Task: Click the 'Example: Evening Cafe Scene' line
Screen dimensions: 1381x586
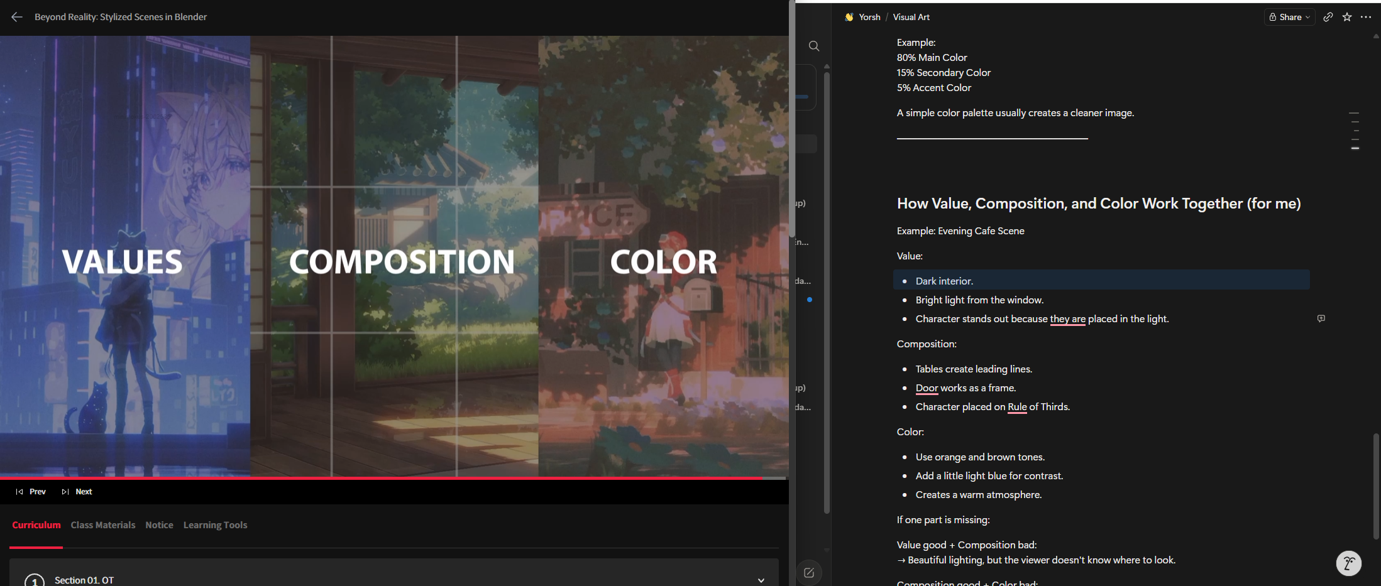Action: coord(960,231)
